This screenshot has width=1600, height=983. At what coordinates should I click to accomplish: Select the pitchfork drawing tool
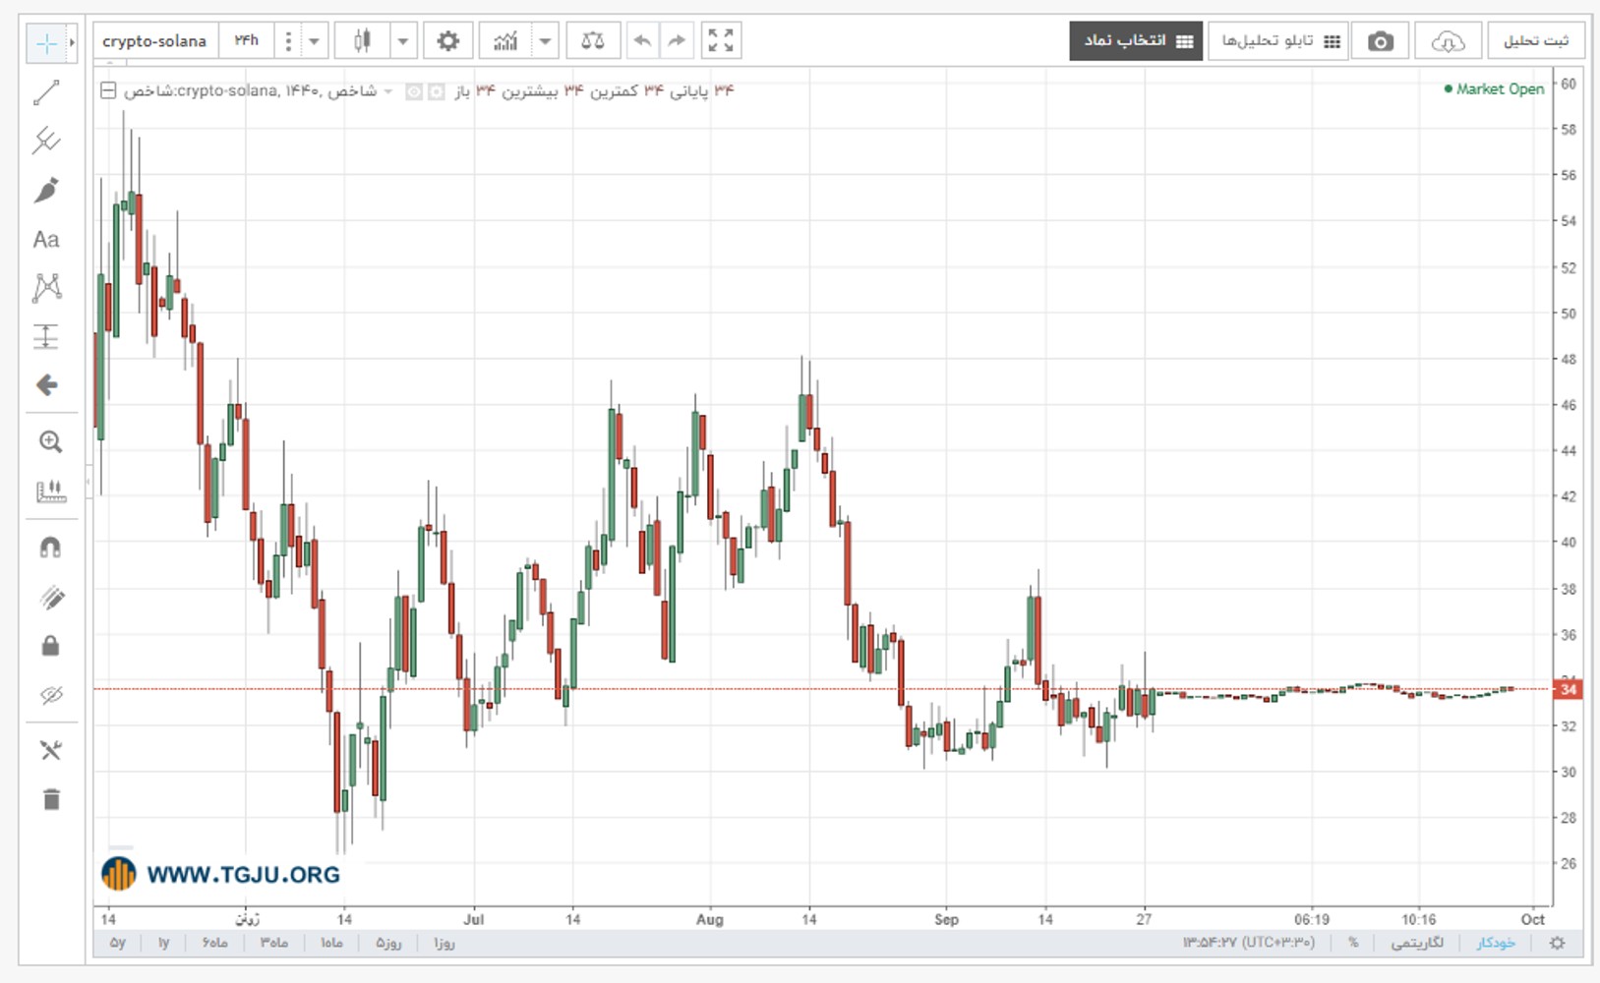pos(46,141)
